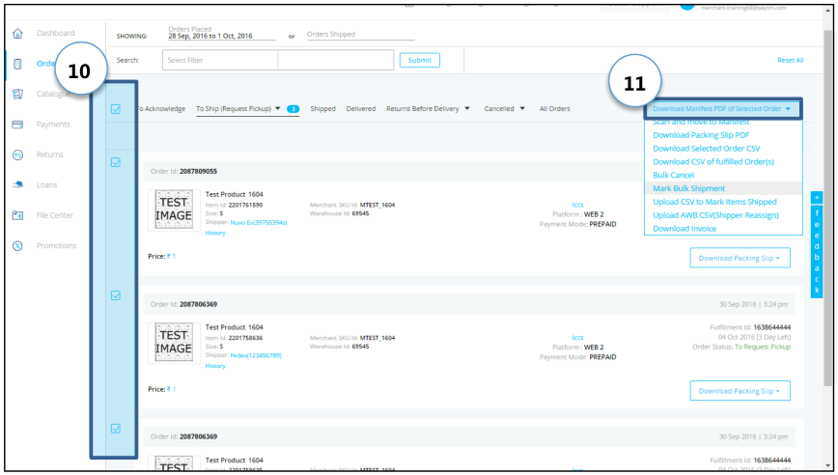838x475 pixels.
Task: Untick checkbox for order 2087809055
Action: point(116,162)
